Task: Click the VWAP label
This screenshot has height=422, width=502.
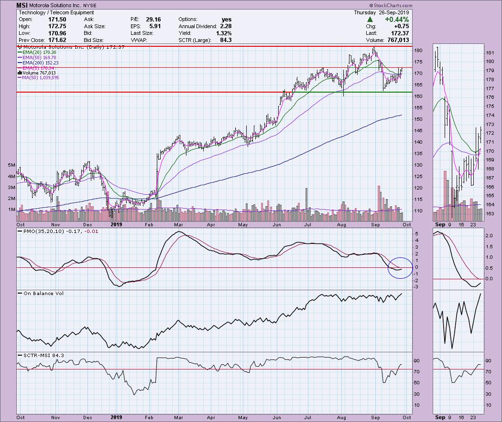Action: pyautogui.click(x=138, y=40)
